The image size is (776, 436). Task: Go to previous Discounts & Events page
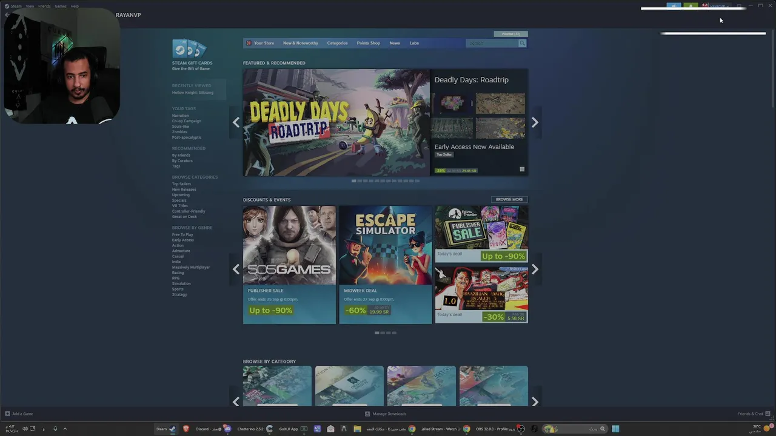tap(236, 269)
